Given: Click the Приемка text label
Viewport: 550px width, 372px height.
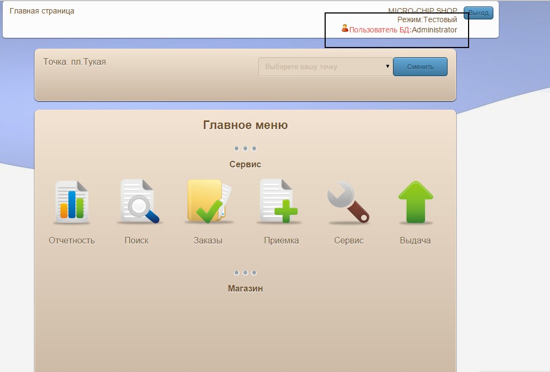Looking at the screenshot, I should [x=281, y=241].
